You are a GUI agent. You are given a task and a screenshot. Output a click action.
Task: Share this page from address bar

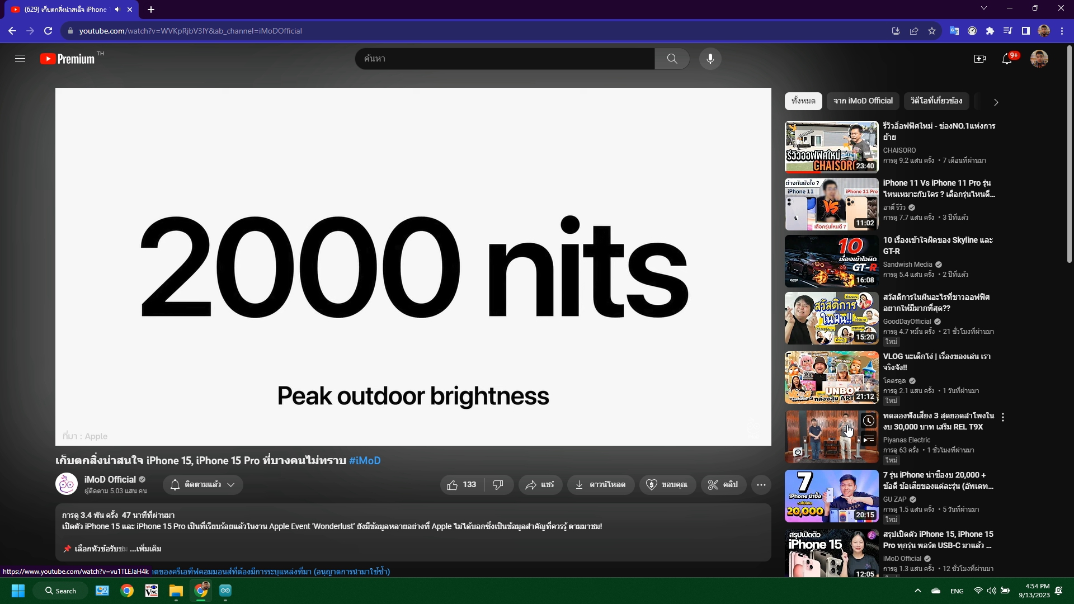click(x=914, y=31)
